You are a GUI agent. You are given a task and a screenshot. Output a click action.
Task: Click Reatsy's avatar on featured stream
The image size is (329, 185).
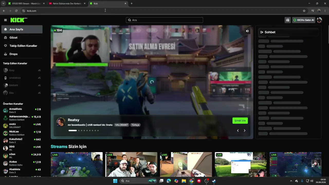point(61,122)
